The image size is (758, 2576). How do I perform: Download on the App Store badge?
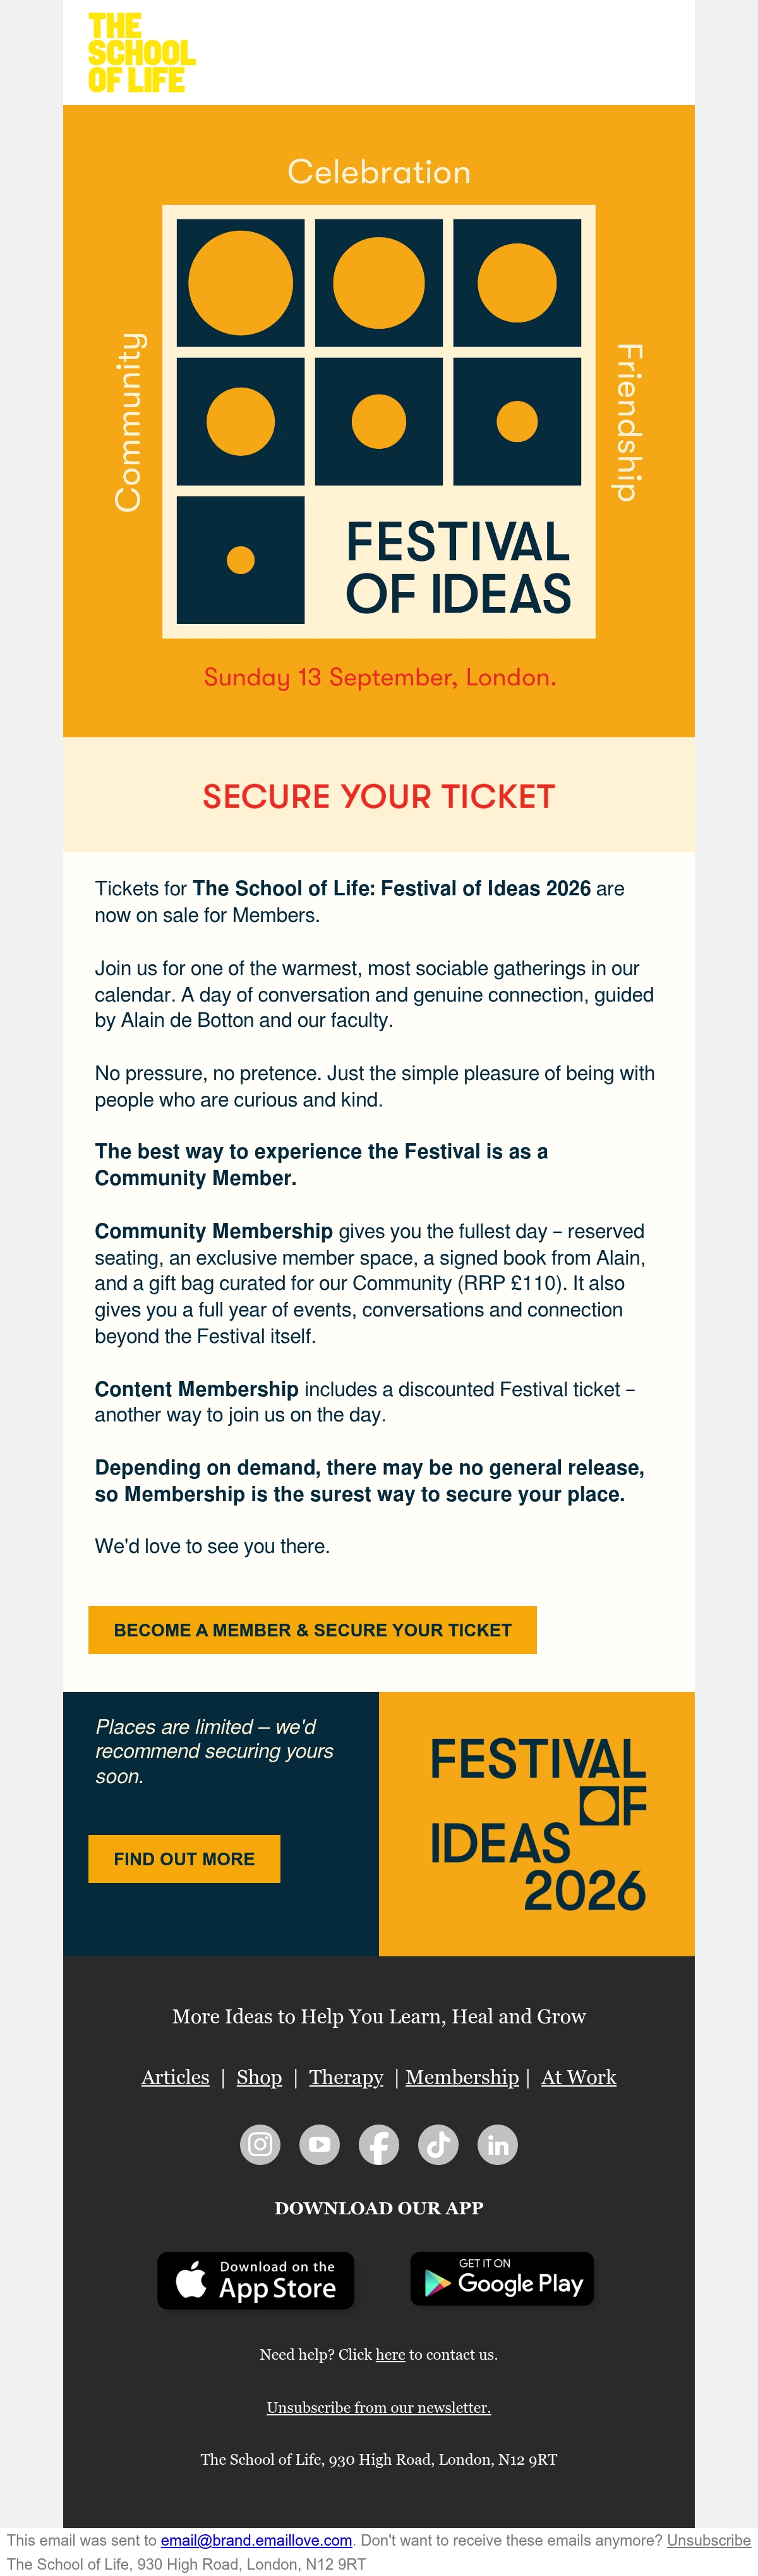256,2280
